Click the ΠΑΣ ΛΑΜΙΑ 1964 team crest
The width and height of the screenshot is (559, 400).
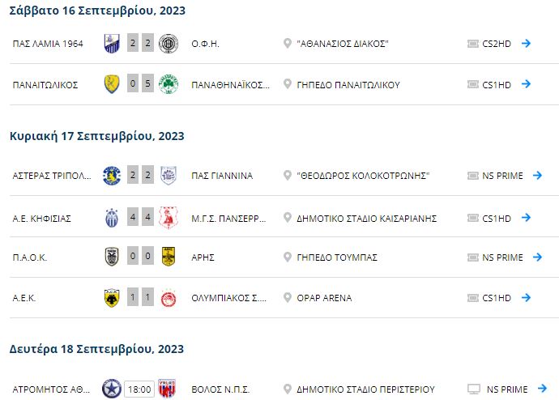(x=112, y=44)
